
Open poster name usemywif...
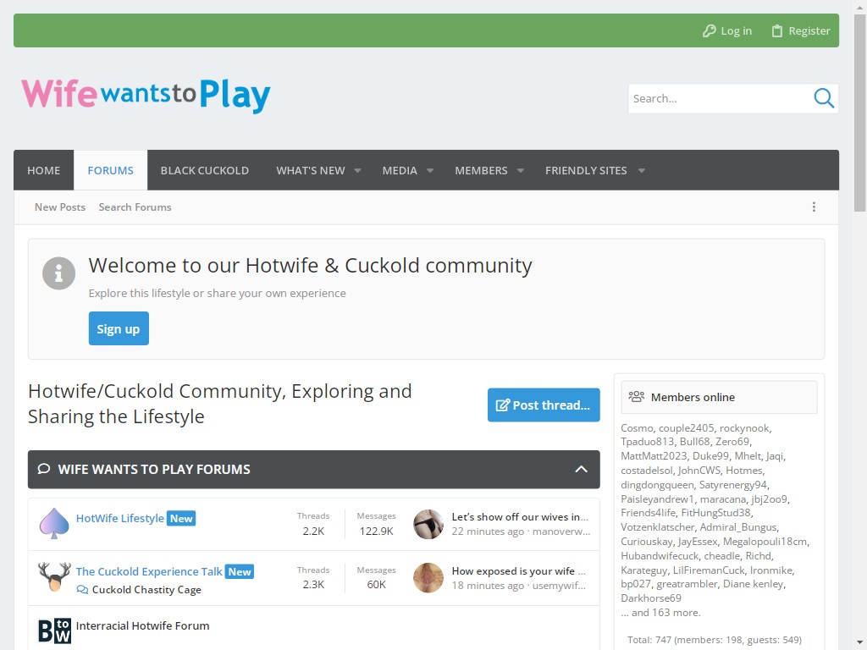[559, 586]
